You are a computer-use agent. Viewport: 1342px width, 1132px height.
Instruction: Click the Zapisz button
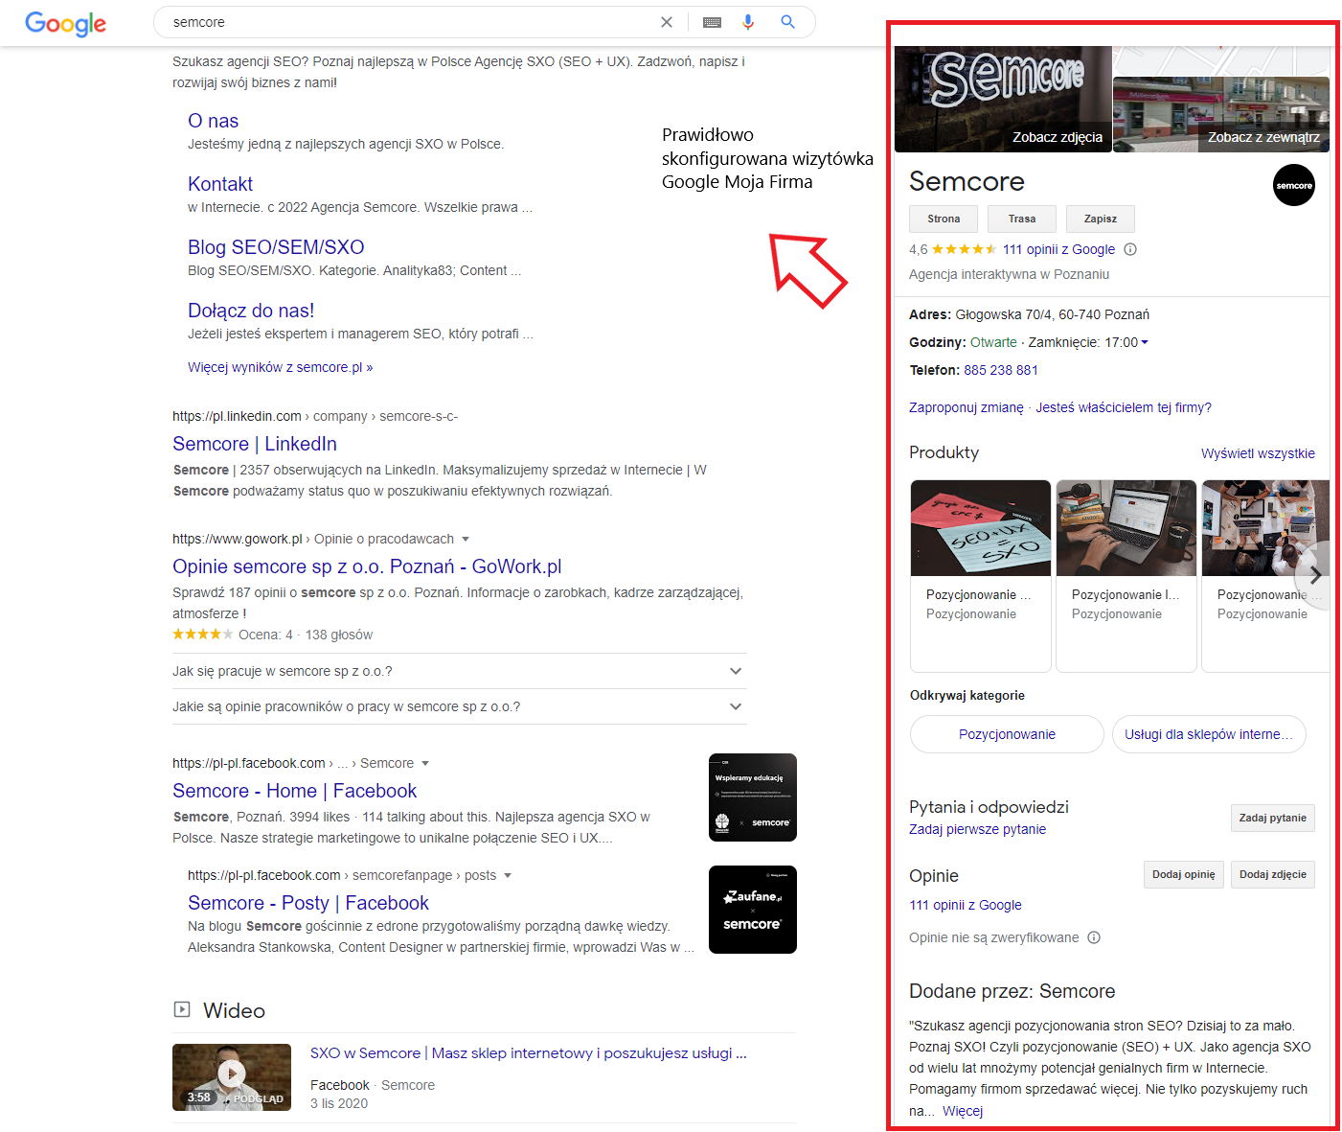pos(1101,219)
